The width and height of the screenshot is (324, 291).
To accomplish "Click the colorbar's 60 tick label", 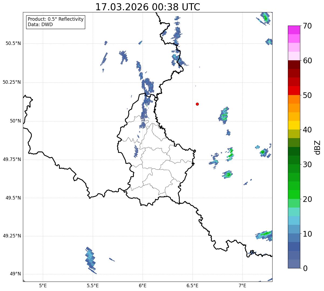I will 307,61.
